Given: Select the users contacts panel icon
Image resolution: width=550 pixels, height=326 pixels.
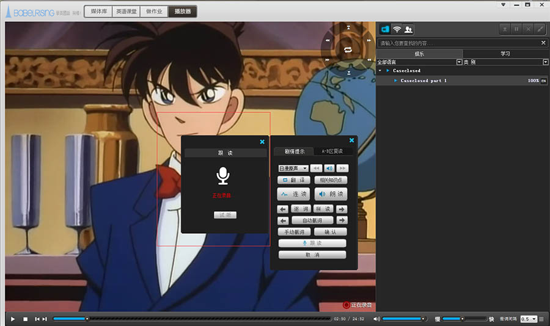Looking at the screenshot, I should pyautogui.click(x=408, y=29).
